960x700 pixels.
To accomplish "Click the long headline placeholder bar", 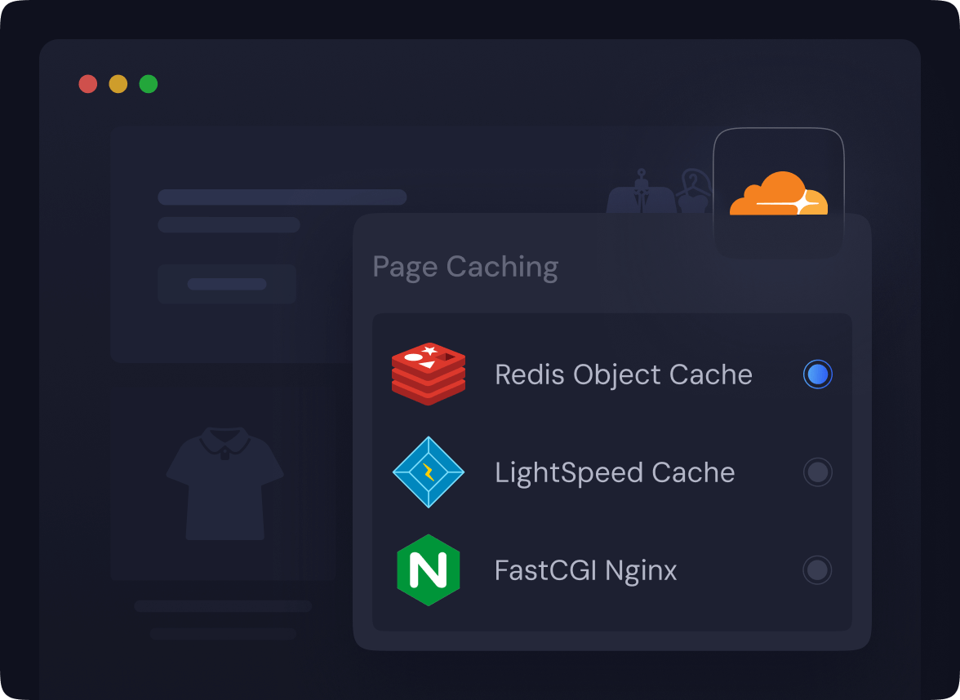I will coord(282,197).
